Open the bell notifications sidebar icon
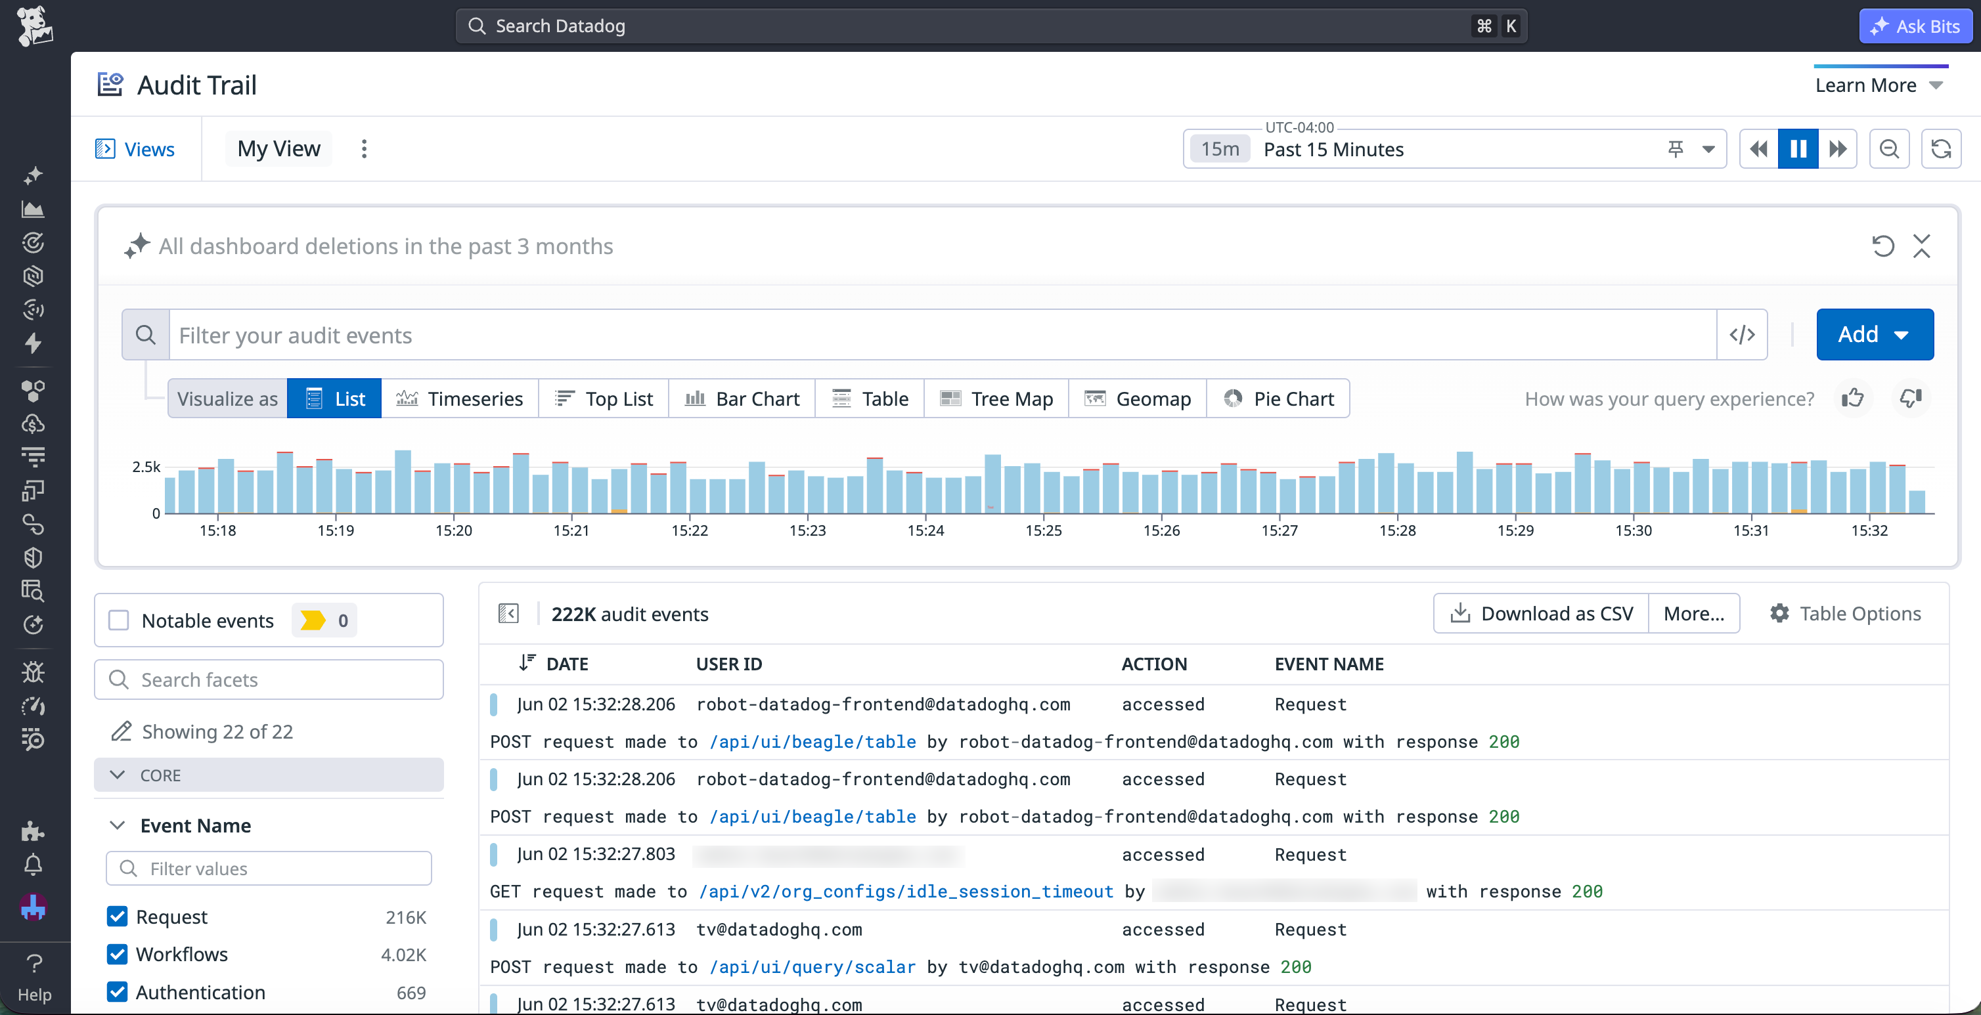Screen dimensions: 1981x1015 click(33, 865)
